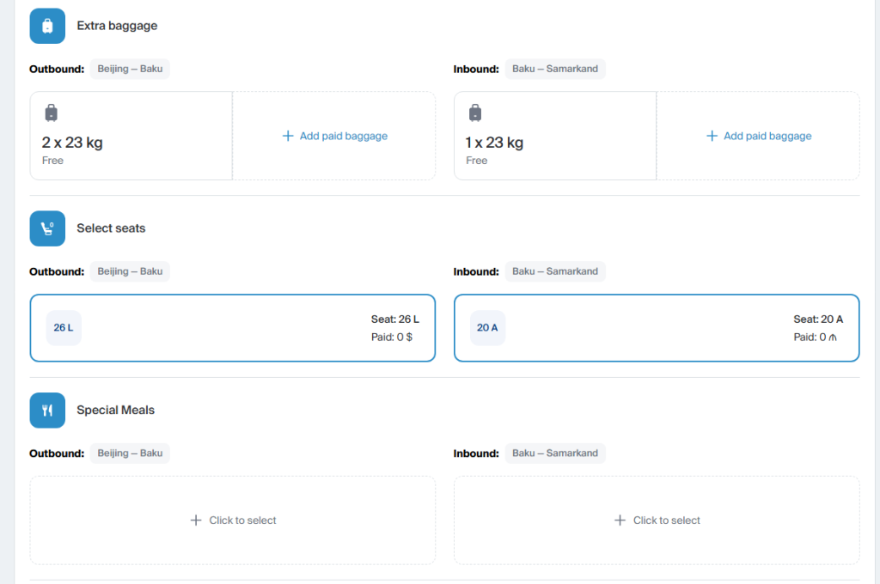This screenshot has width=880, height=584.
Task: Open outbound seat card showing 26 L
Action: tap(232, 328)
